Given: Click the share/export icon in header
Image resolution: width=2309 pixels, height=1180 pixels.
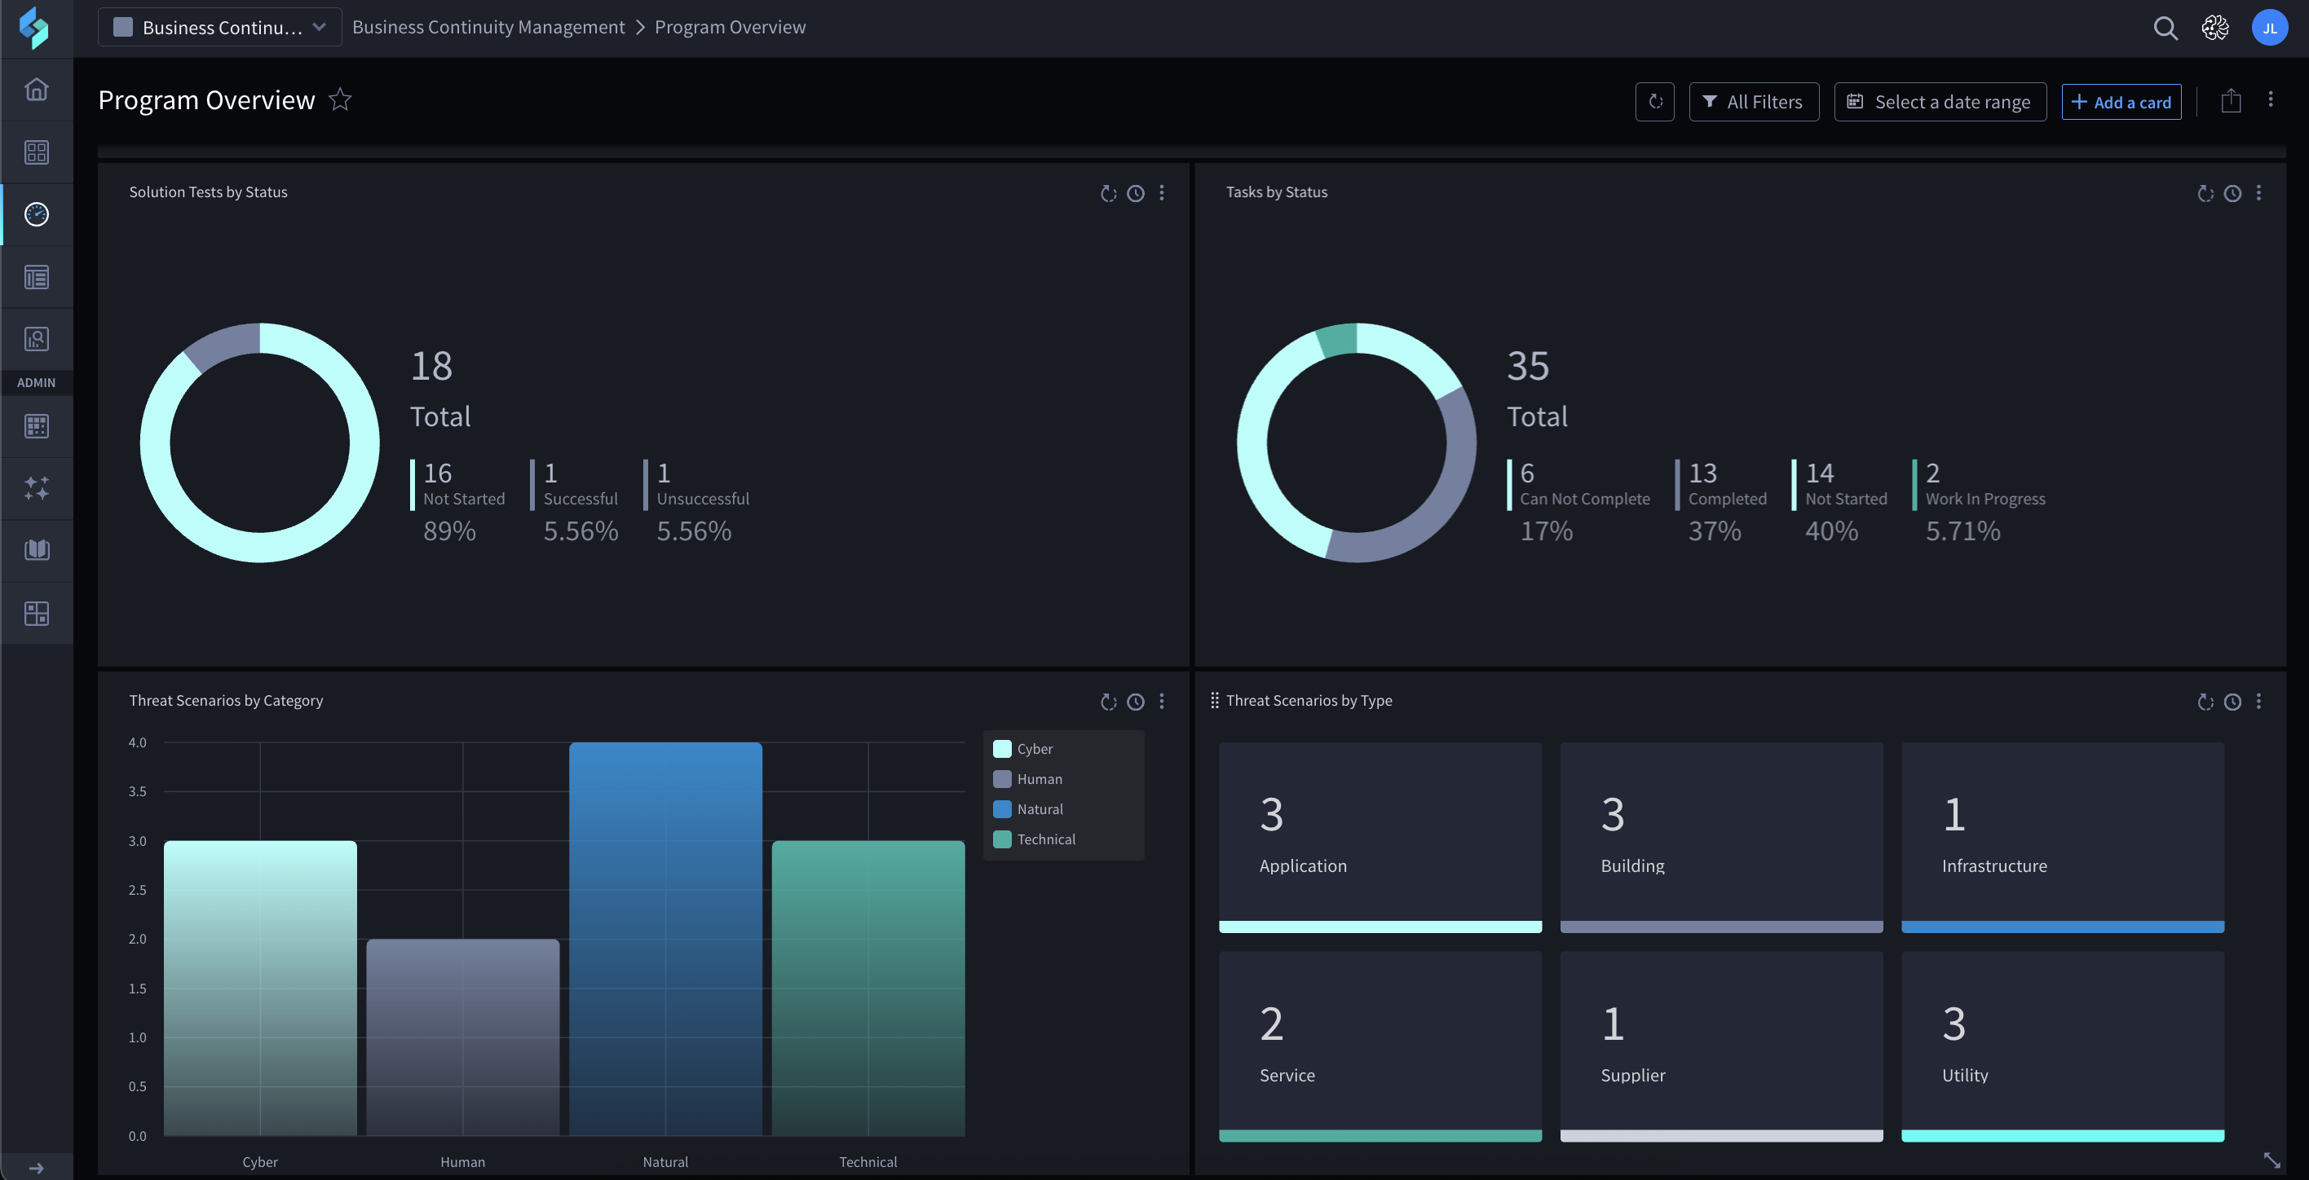Looking at the screenshot, I should tap(2231, 101).
